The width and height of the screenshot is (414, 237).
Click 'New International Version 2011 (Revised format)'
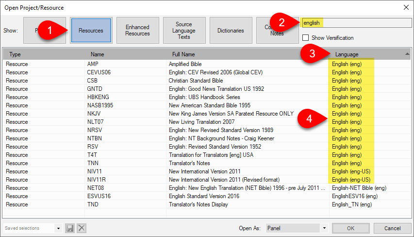pyautogui.click(x=224, y=180)
